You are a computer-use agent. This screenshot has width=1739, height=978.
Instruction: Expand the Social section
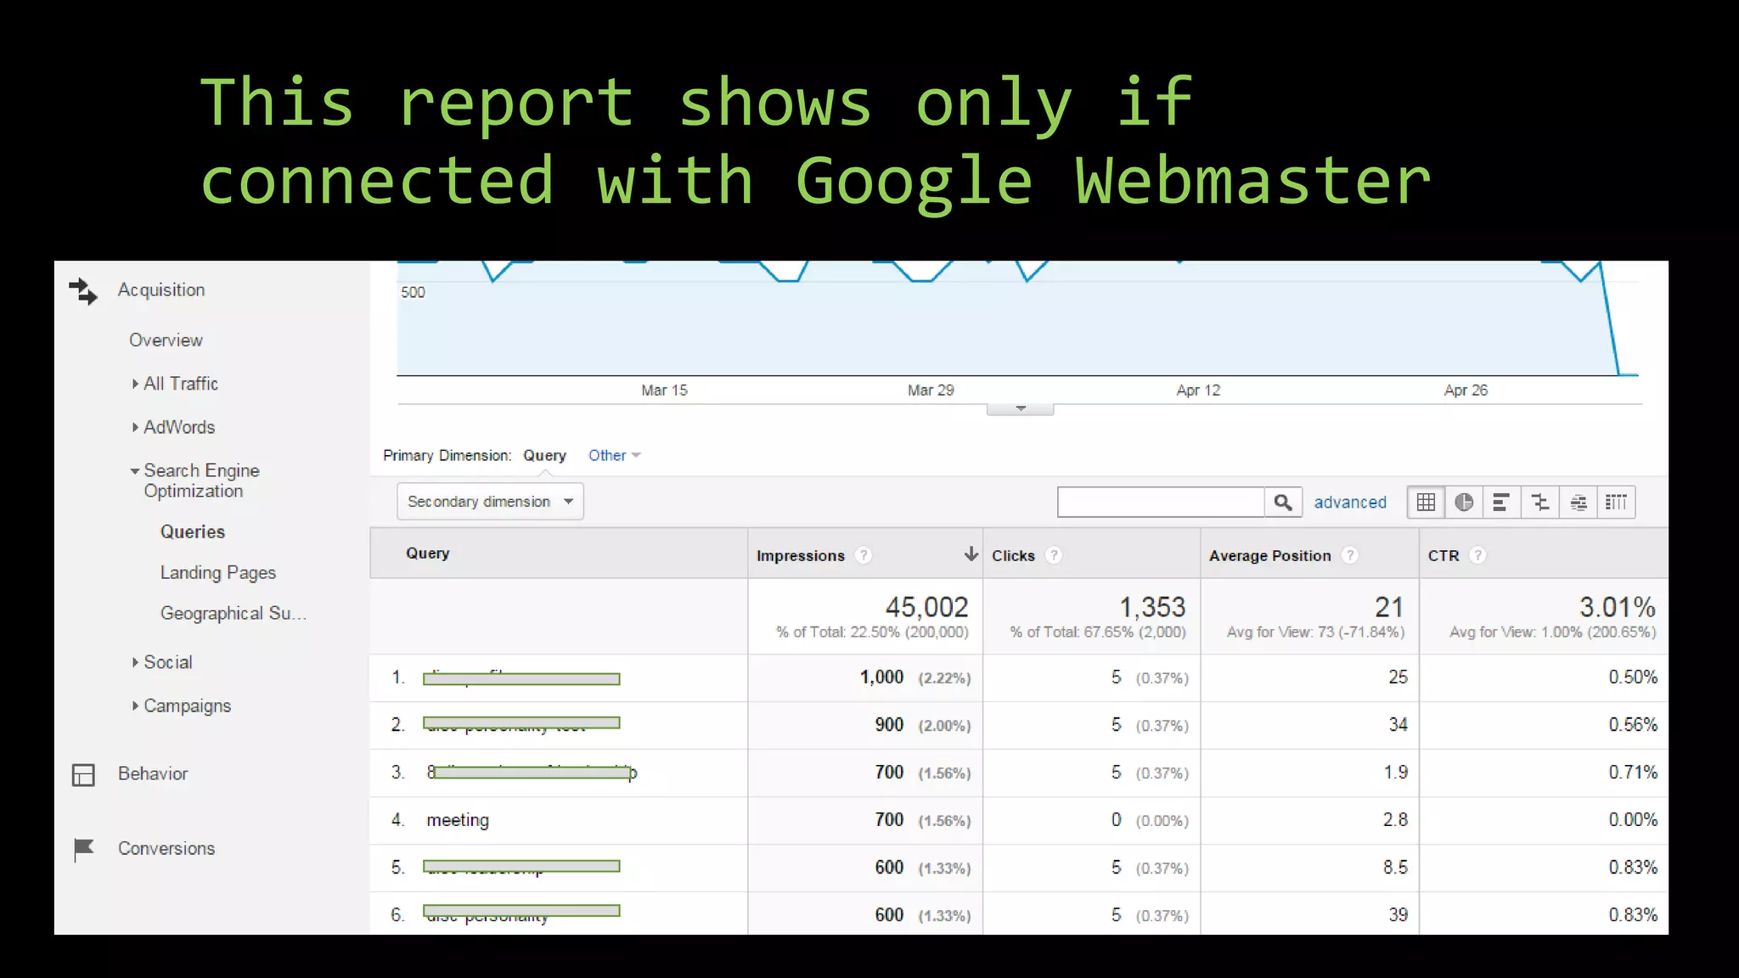pos(135,662)
